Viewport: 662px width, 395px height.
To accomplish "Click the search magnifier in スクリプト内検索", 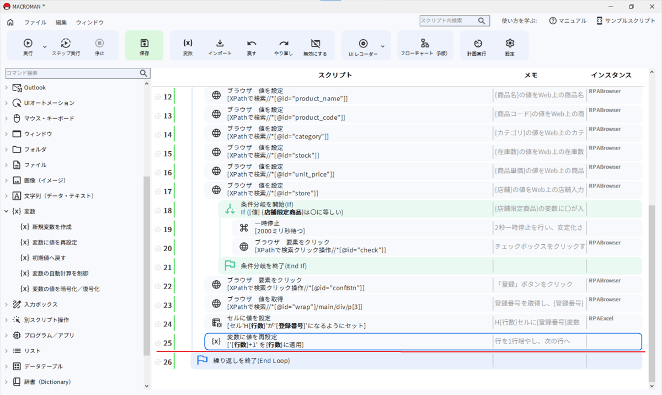I will [x=483, y=21].
